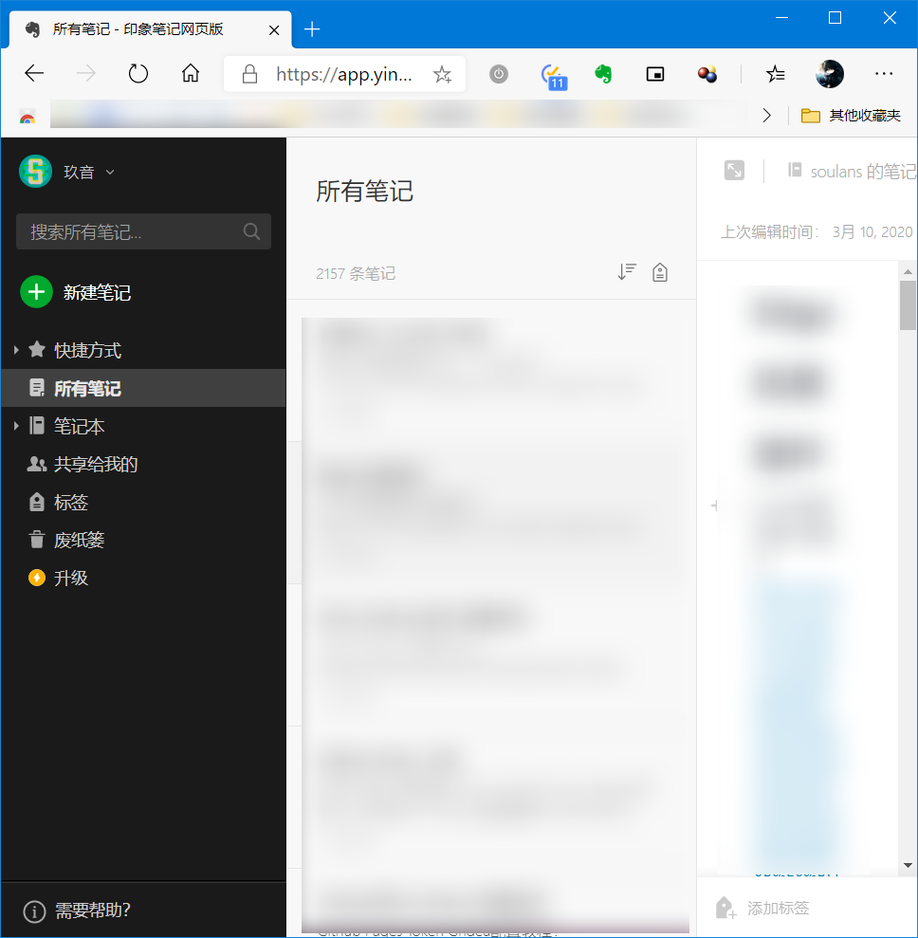Open the browser profile avatar
The width and height of the screenshot is (918, 938).
click(830, 74)
